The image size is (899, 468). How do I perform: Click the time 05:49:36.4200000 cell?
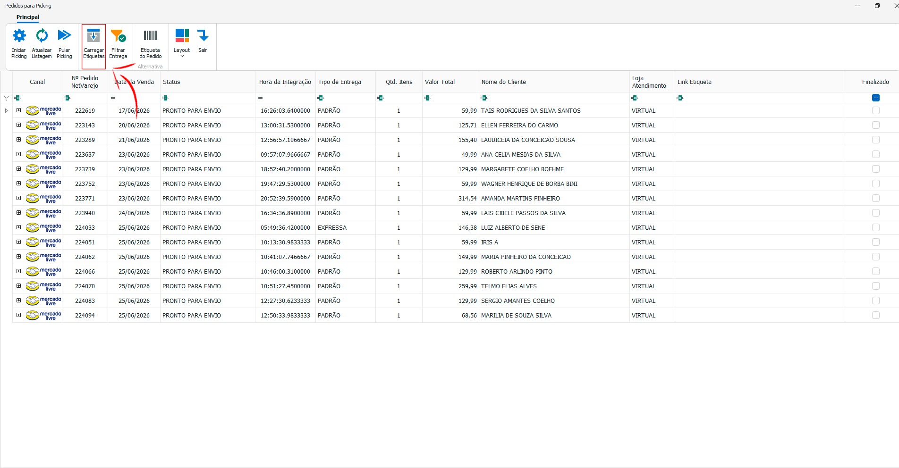pos(285,227)
